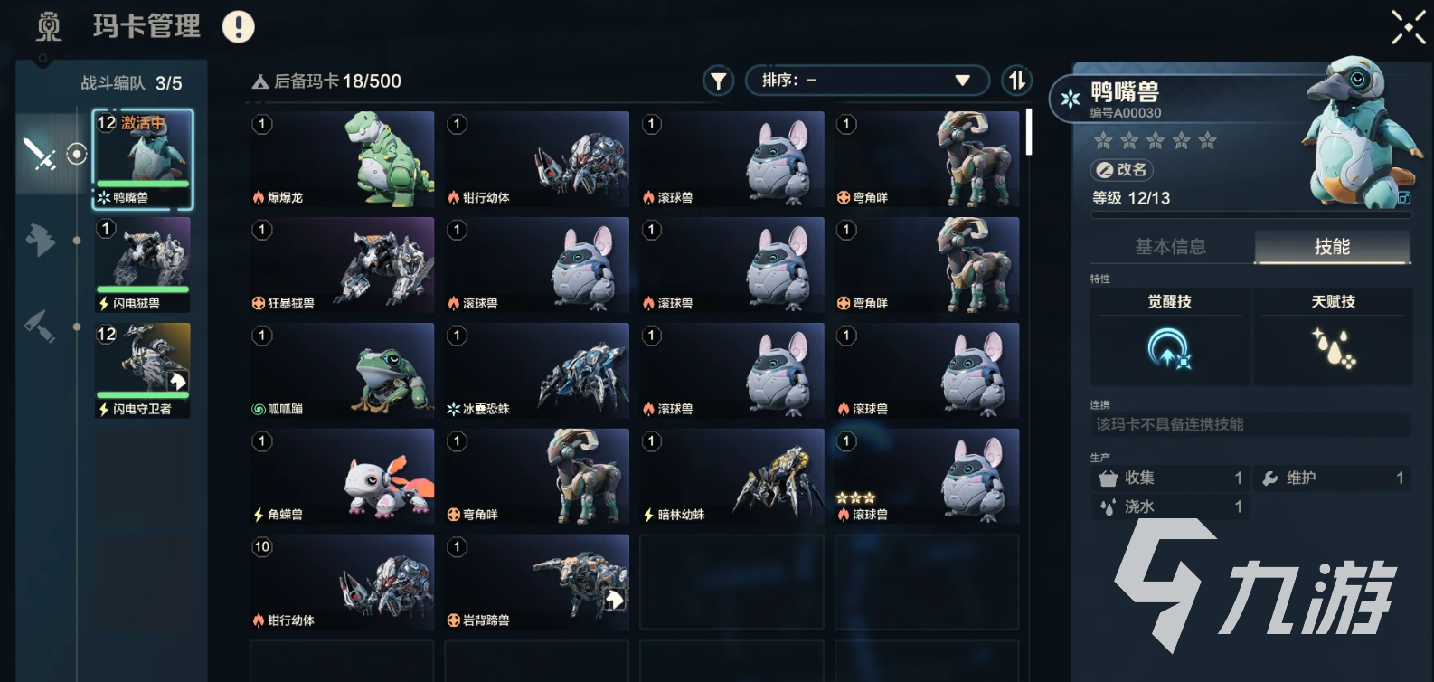Click the 改名 rename button
Viewport: 1434px width, 682px height.
coord(1121,169)
